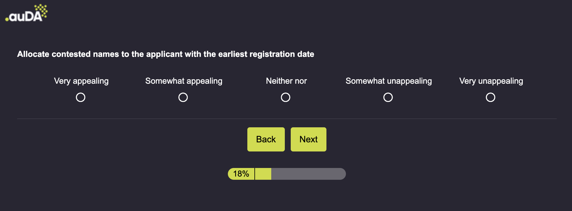Select the Very appealing radio button

(81, 97)
